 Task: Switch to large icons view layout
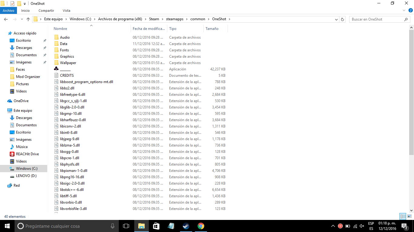click(x=409, y=216)
